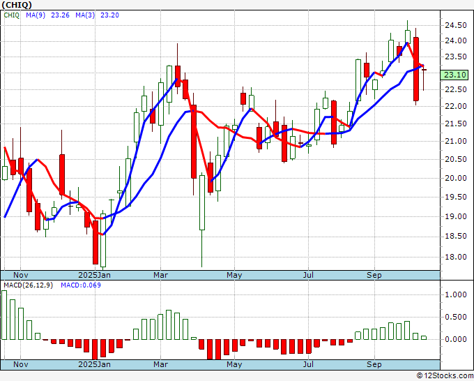
Task: Click Sep on the MACD date axis
Action: click(374, 364)
